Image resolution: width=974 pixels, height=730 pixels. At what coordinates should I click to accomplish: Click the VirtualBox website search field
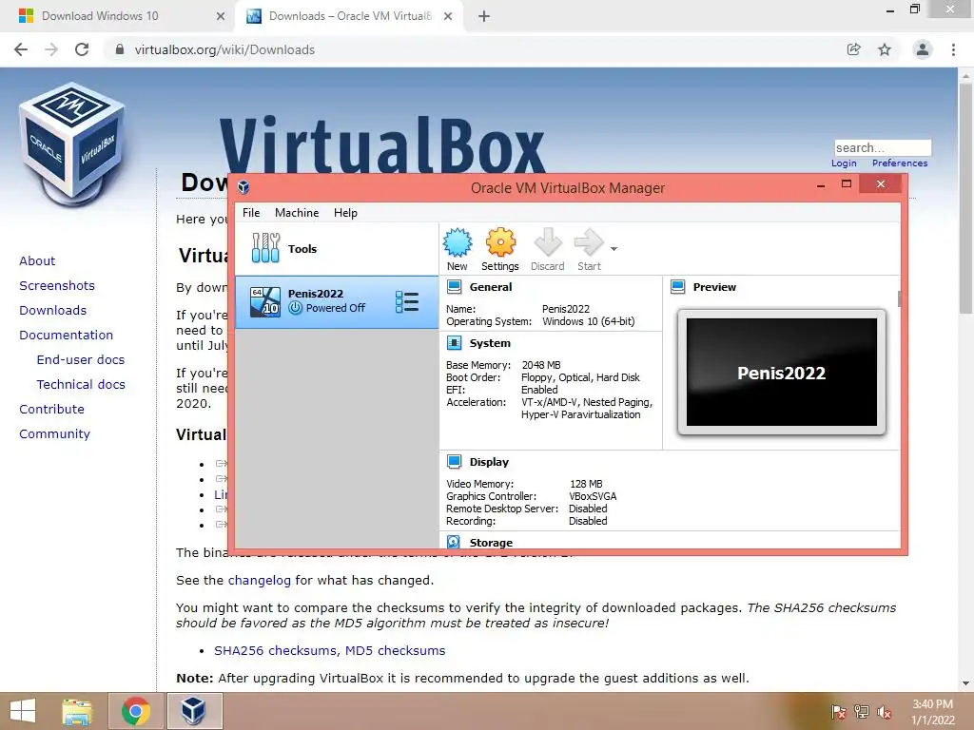(x=883, y=147)
